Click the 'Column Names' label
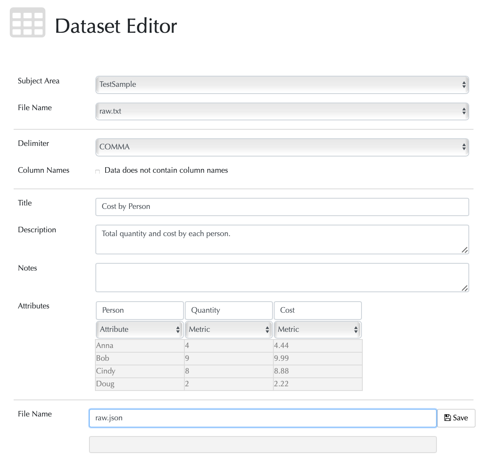Image resolution: width=482 pixels, height=462 pixels. click(44, 170)
